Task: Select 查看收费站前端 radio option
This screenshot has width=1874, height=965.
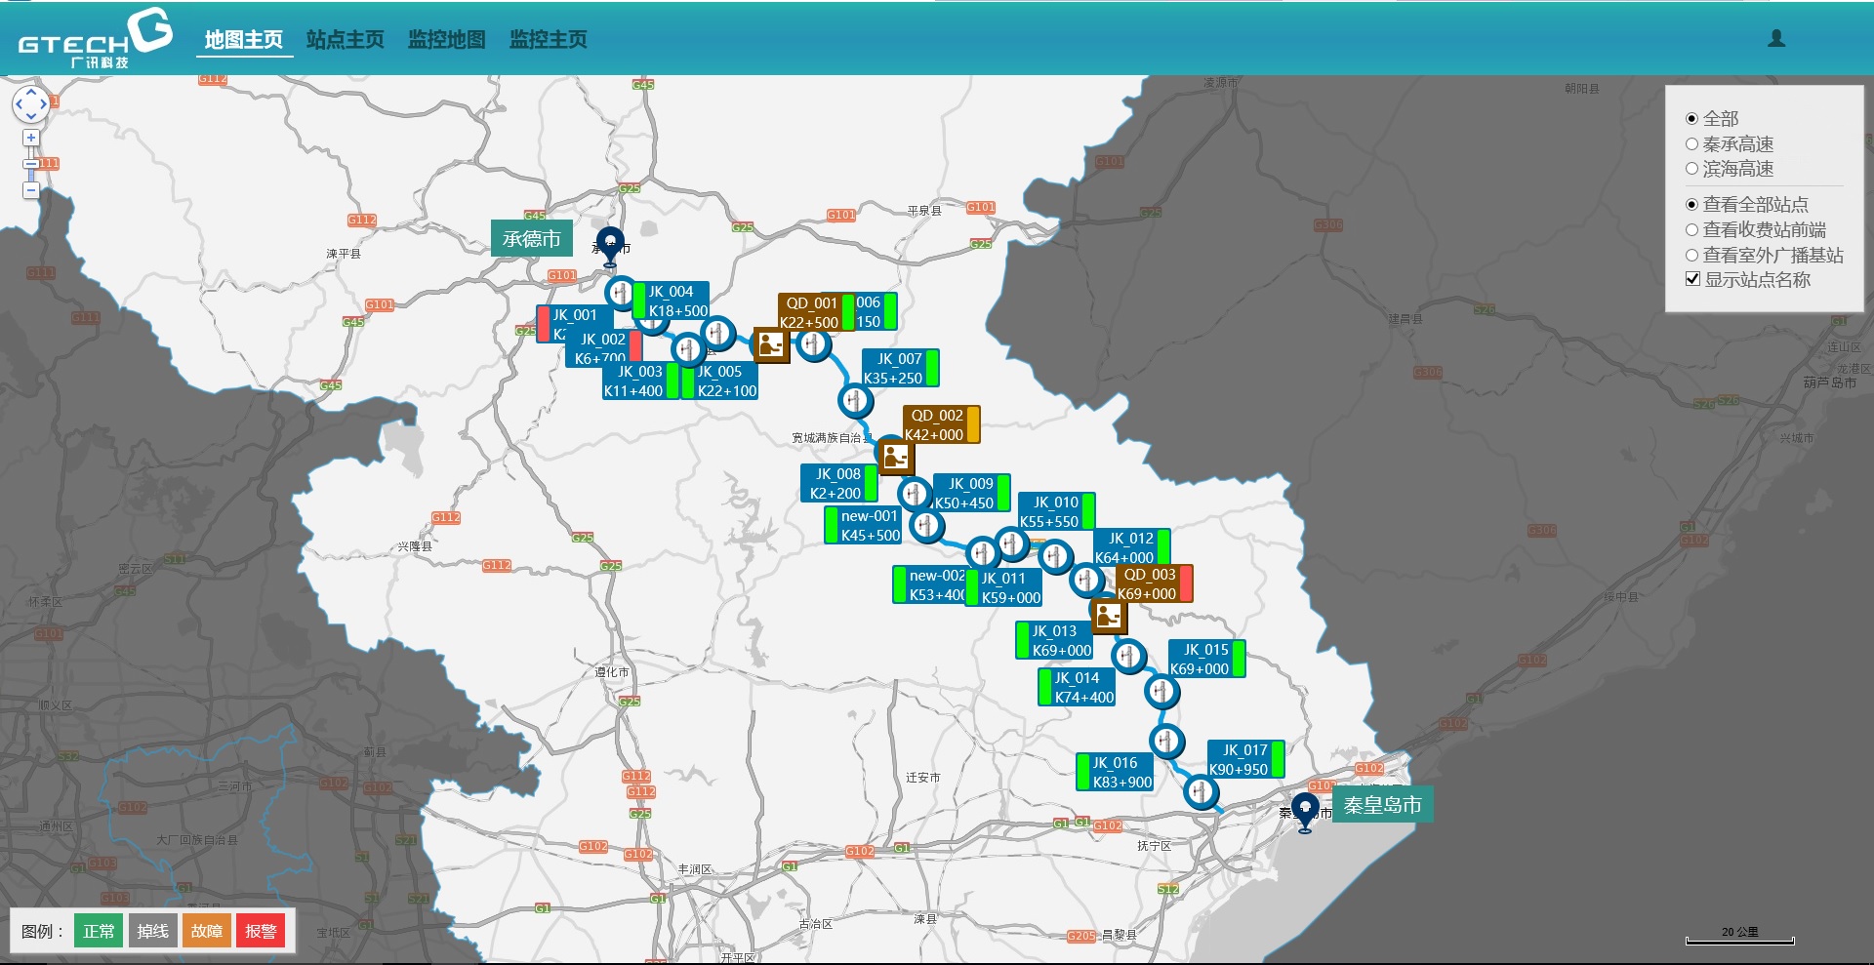Action: click(1692, 230)
